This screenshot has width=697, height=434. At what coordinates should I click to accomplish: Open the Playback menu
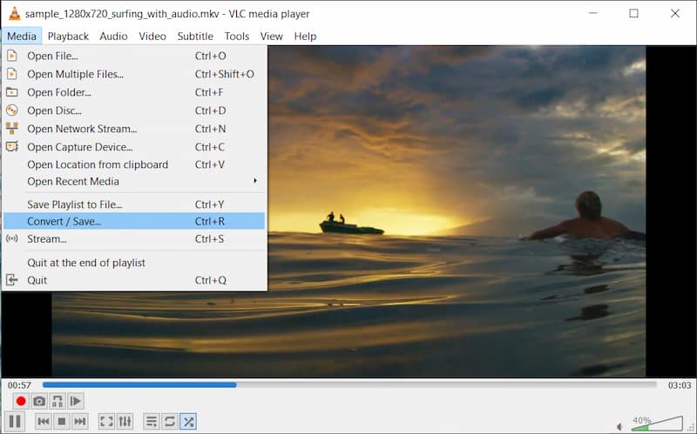[x=68, y=36]
